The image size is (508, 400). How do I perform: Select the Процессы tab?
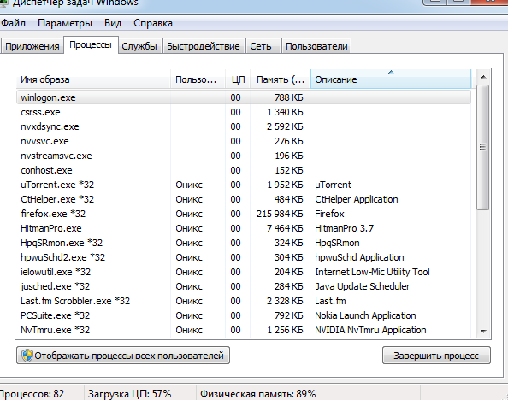point(91,45)
